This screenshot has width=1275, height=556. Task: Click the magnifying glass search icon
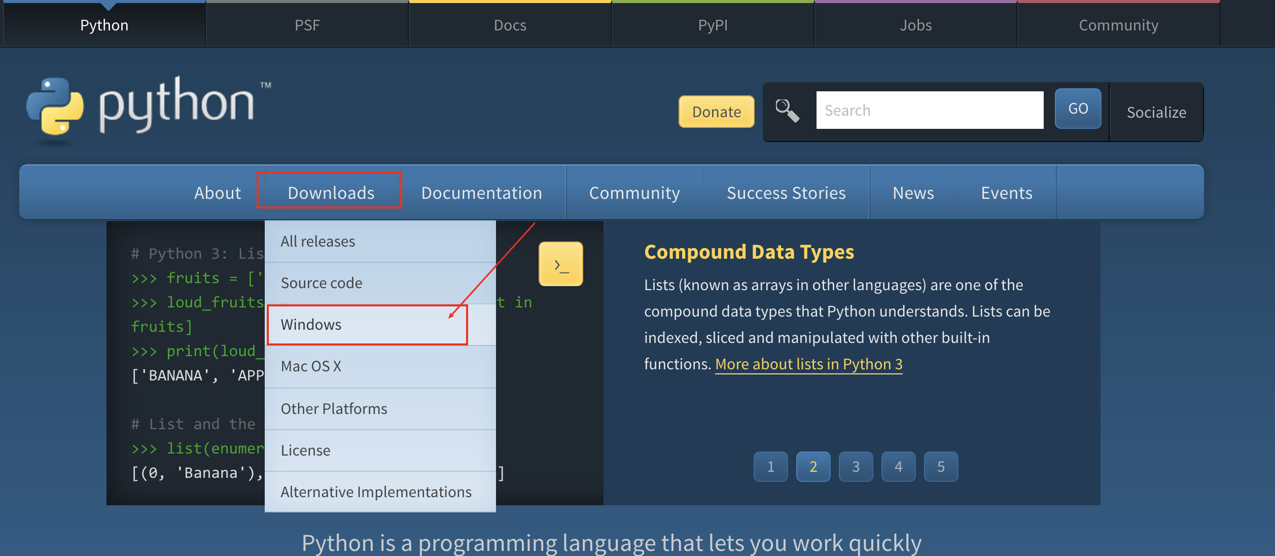click(x=787, y=111)
